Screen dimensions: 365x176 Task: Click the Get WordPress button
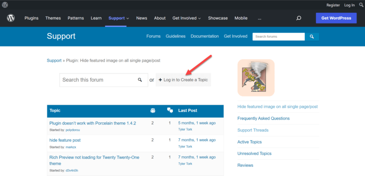tap(336, 18)
